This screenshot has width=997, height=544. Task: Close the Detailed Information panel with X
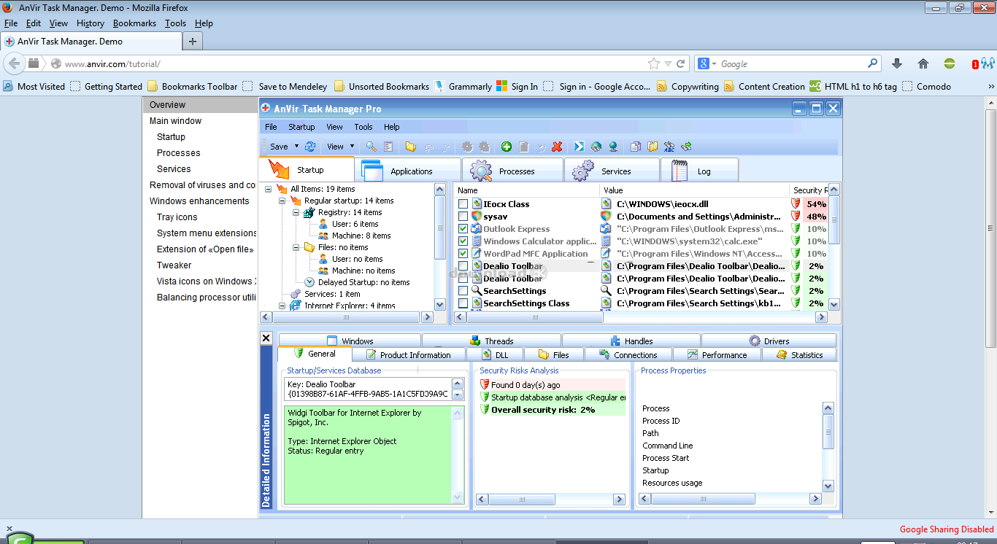266,338
